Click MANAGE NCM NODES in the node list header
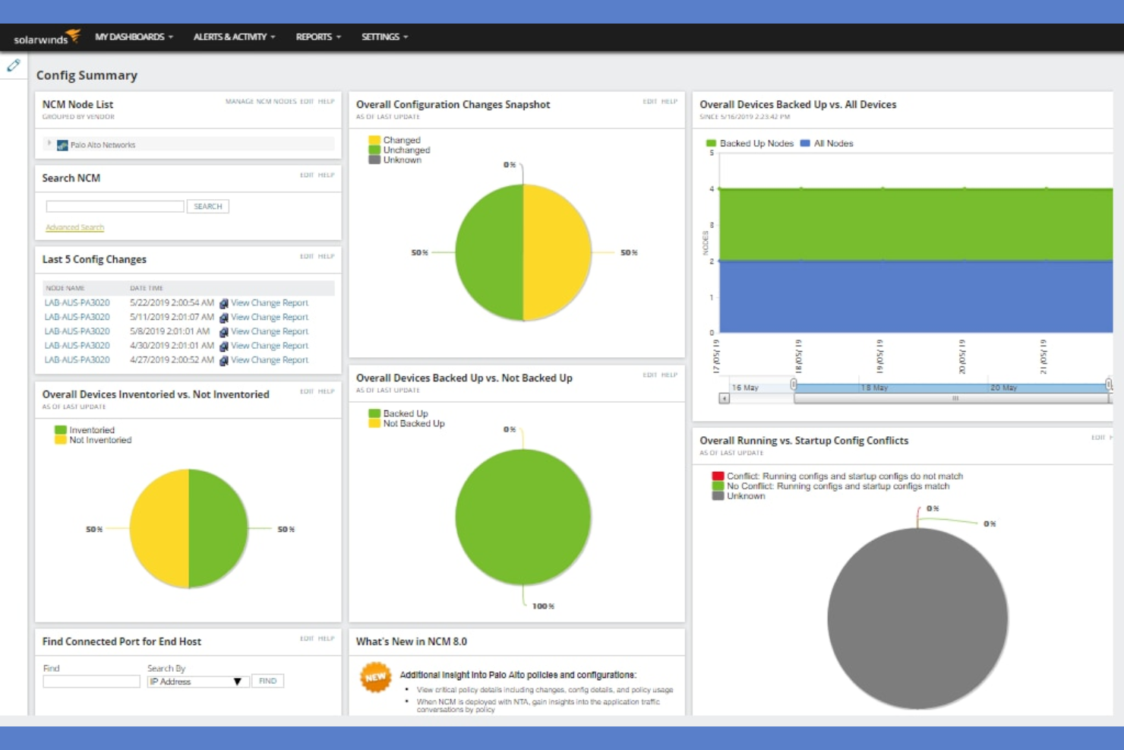 [x=260, y=100]
